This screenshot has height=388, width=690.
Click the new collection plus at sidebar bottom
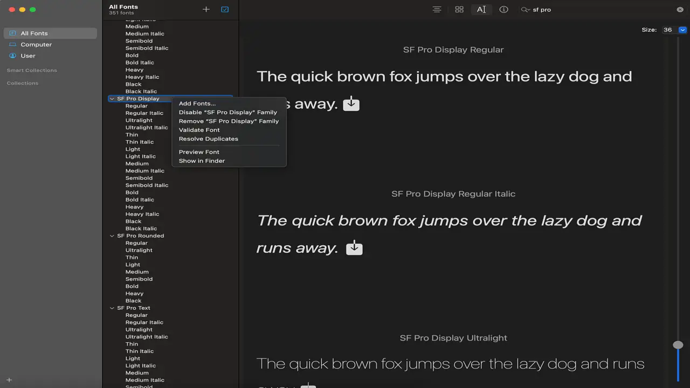(9, 380)
